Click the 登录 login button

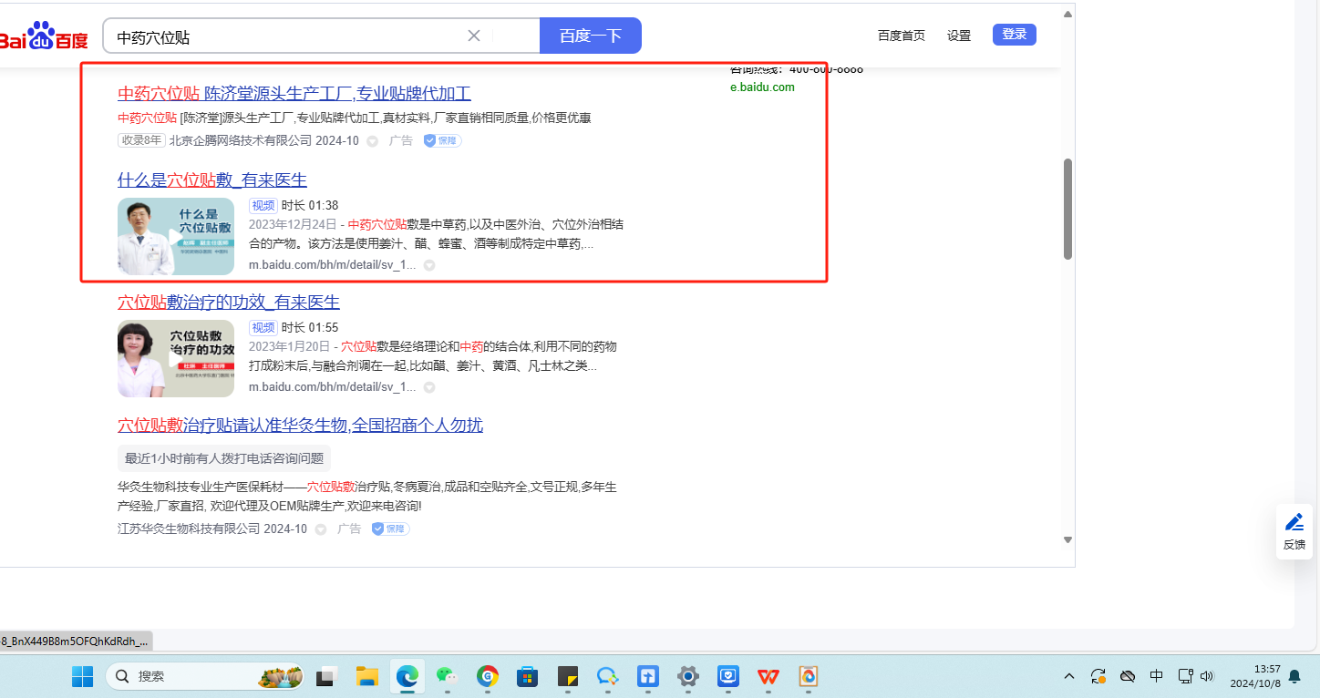click(1014, 35)
